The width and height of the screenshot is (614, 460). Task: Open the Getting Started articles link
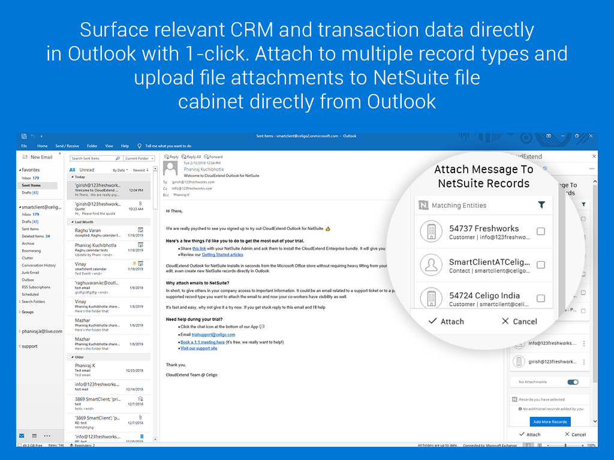point(222,255)
